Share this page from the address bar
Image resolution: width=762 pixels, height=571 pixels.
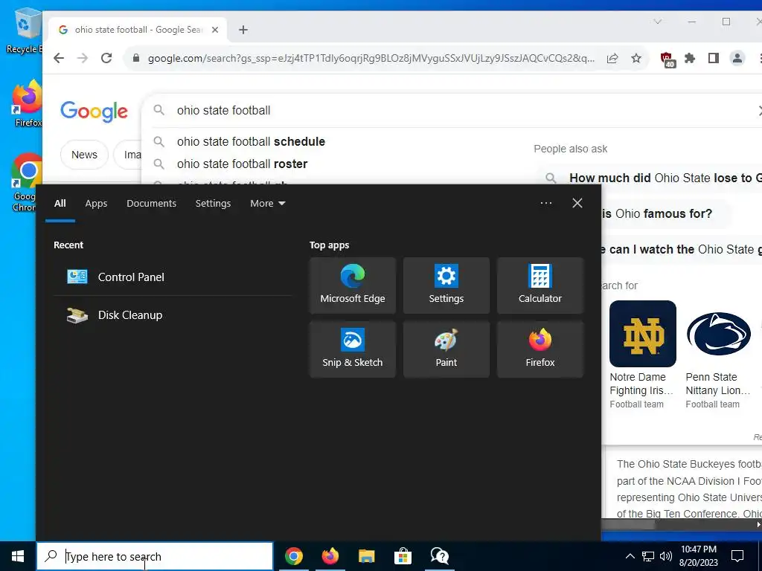[612, 58]
